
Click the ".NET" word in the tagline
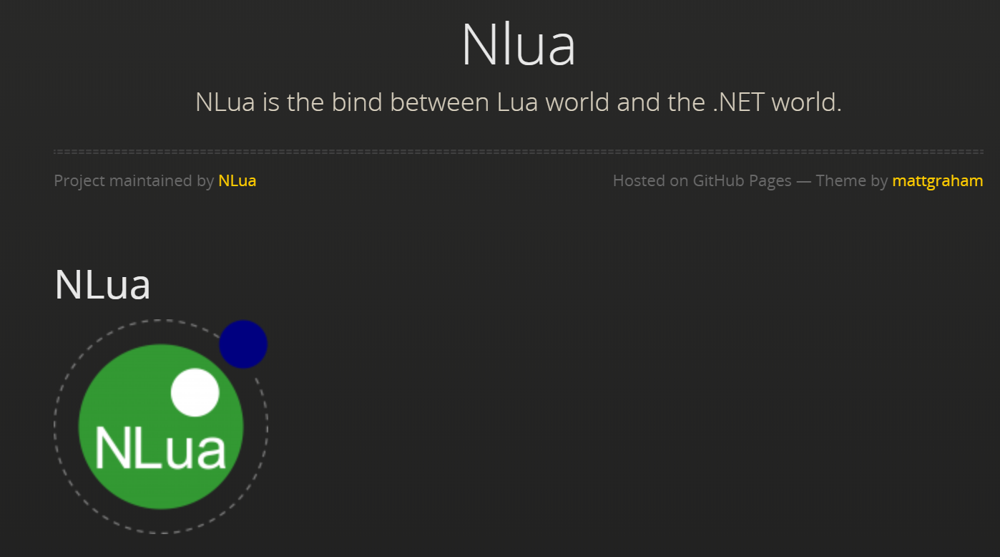[x=739, y=102]
